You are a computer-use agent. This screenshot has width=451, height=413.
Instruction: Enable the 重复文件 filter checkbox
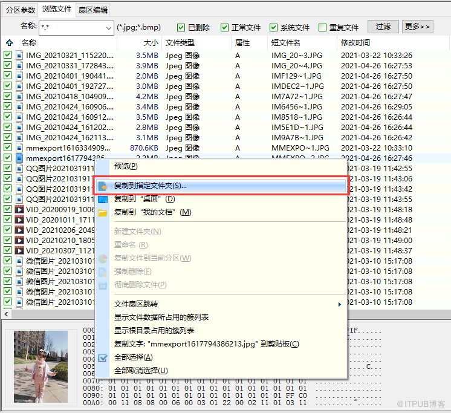(x=322, y=27)
